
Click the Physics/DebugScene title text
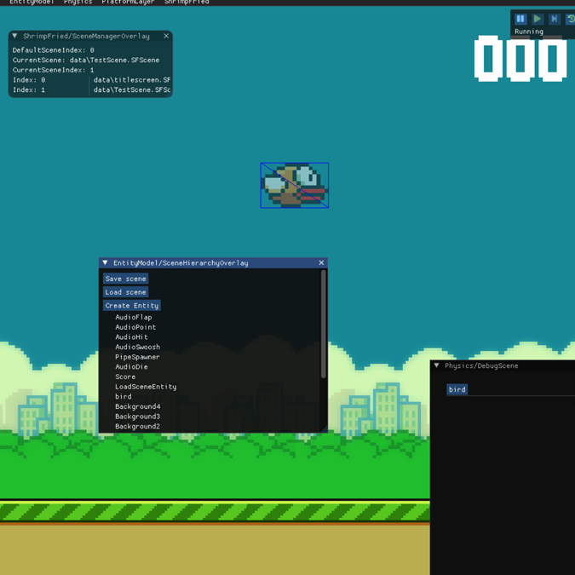click(x=481, y=365)
